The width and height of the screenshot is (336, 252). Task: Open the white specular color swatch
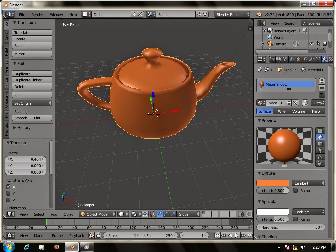pyautogui.click(x=273, y=212)
